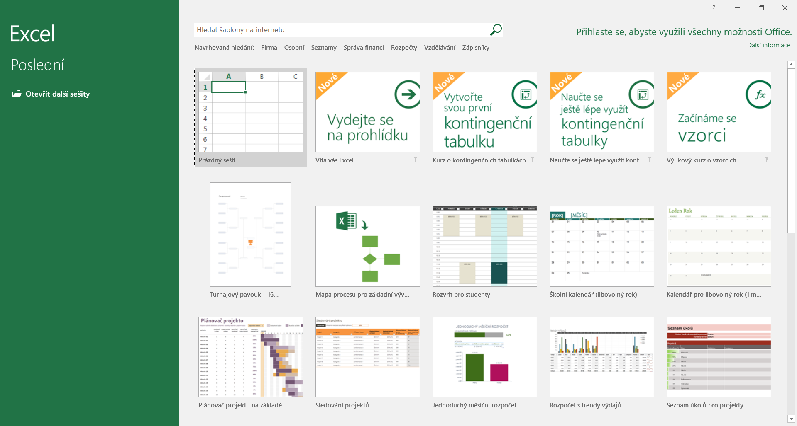Click the Poslední heading
The image size is (797, 426).
[x=37, y=65]
